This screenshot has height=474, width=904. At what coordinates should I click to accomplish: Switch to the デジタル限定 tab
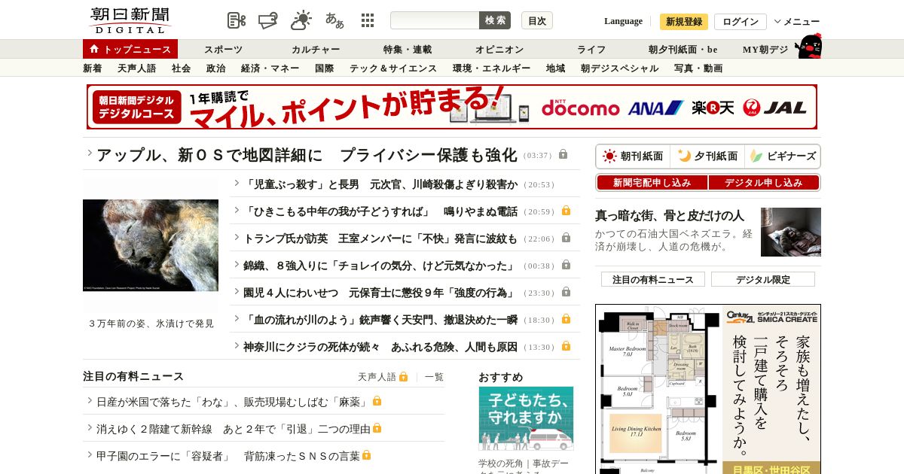pyautogui.click(x=763, y=279)
